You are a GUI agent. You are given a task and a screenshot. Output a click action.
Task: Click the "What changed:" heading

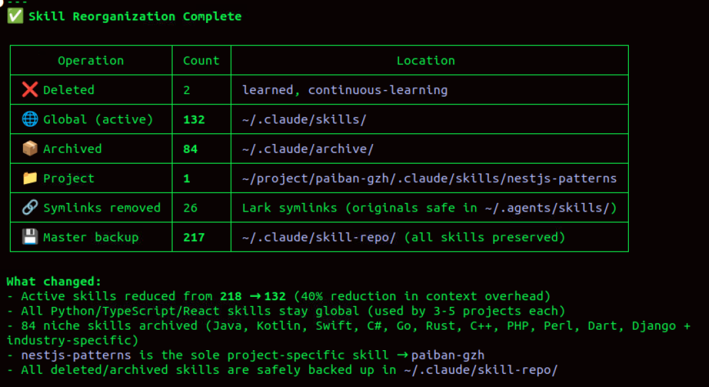54,281
